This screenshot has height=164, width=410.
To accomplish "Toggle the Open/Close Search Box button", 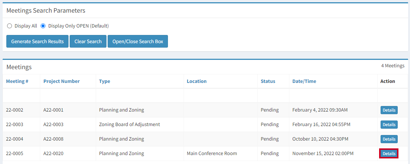I will 137,41.
